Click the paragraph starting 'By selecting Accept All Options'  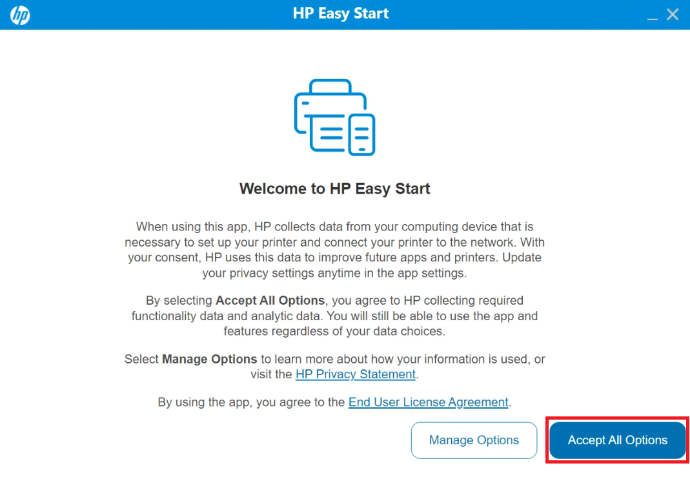coord(334,316)
